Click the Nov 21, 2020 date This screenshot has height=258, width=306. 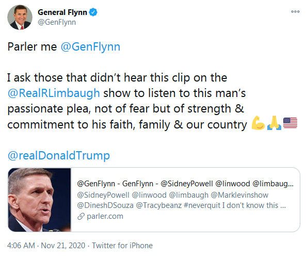pos(63,246)
